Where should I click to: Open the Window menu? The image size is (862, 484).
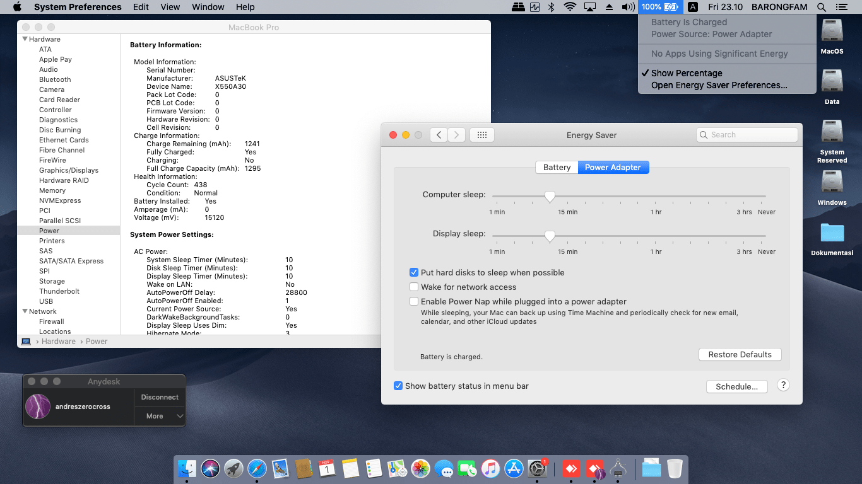(x=208, y=7)
